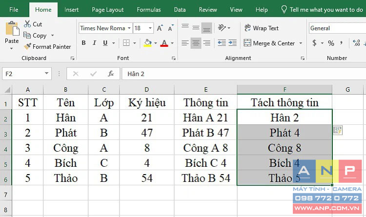Toggle Bold formatting
366x217 pixels.
pyautogui.click(x=83, y=43)
